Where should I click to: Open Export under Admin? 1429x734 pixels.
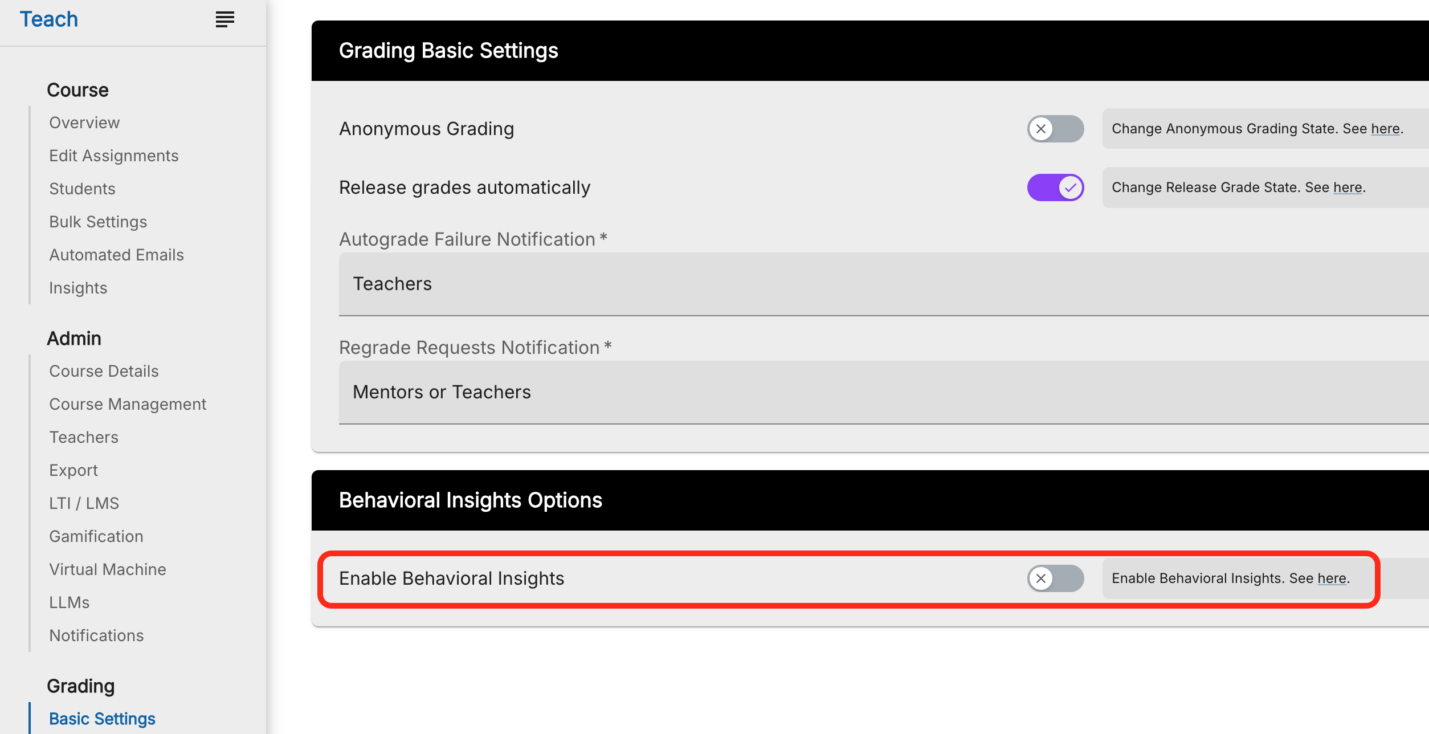click(x=74, y=470)
